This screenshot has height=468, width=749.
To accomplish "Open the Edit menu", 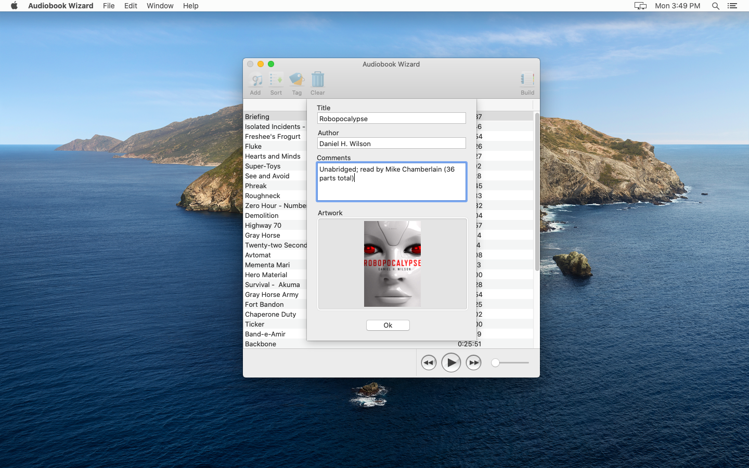I will coord(131,6).
